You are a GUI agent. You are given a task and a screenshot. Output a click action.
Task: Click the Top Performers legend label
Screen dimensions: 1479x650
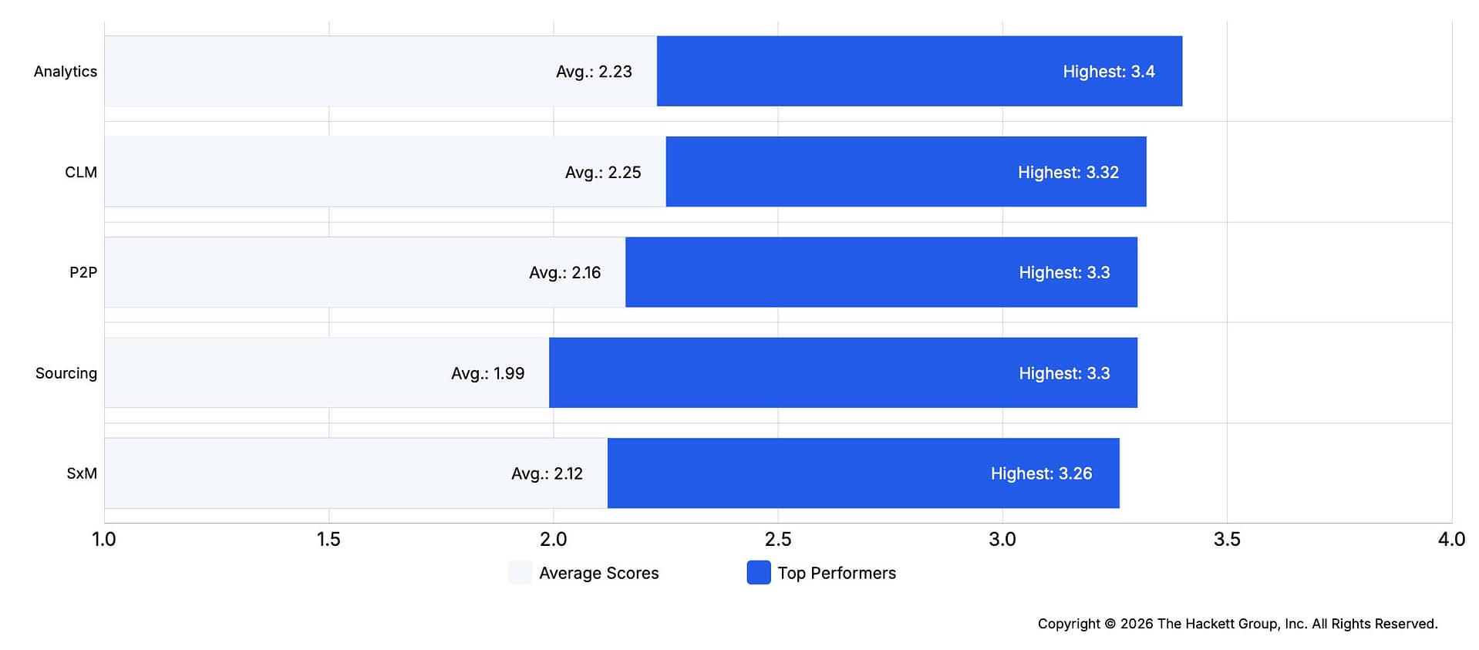tap(837, 573)
